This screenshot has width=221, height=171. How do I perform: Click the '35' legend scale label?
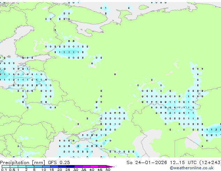pos(84,170)
